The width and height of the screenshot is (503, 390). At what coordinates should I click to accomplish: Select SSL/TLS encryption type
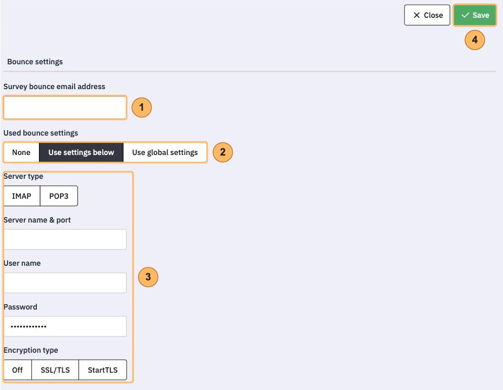click(x=55, y=370)
